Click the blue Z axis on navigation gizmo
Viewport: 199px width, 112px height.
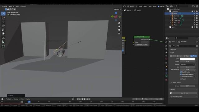[x=116, y=13]
